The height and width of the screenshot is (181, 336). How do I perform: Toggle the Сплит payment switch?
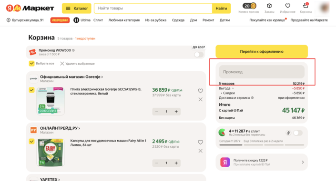[x=298, y=133]
